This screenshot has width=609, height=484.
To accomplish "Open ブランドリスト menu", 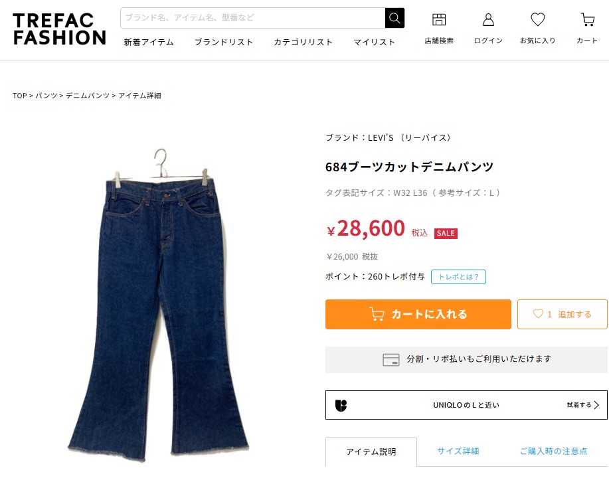I will (x=224, y=42).
